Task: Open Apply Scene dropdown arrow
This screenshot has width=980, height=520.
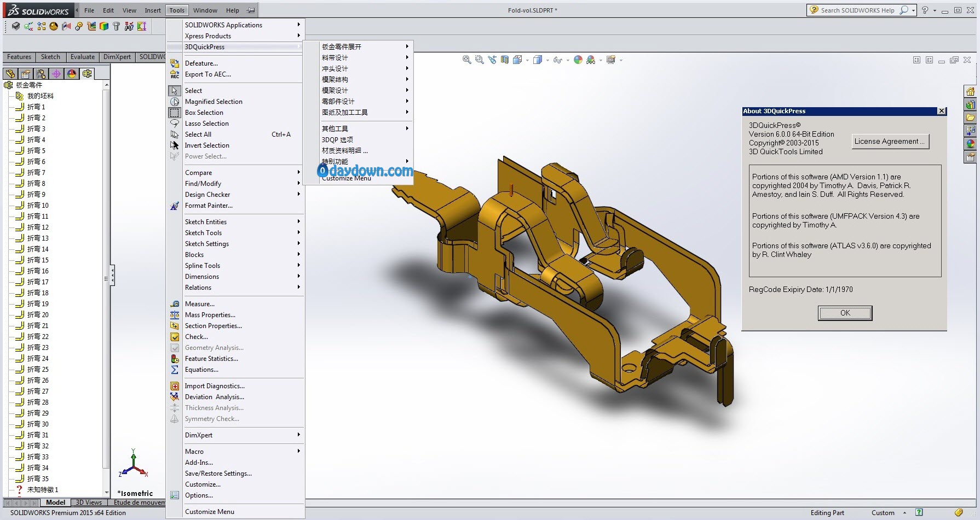Action: tap(601, 60)
